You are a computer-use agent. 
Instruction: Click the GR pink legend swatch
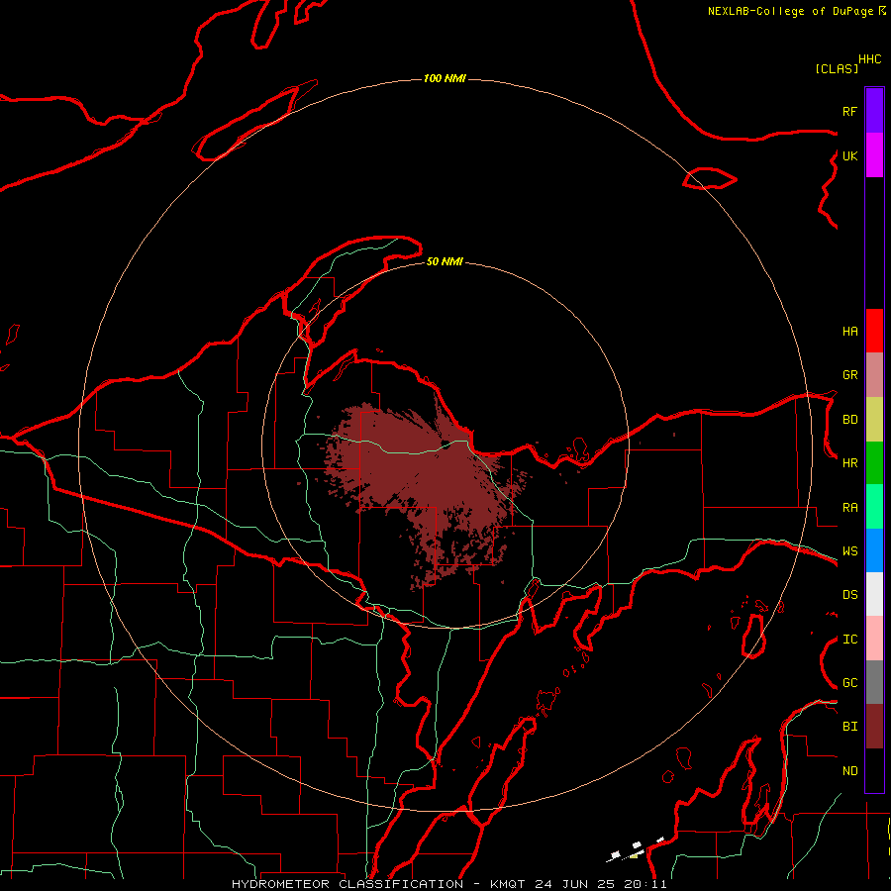click(874, 375)
